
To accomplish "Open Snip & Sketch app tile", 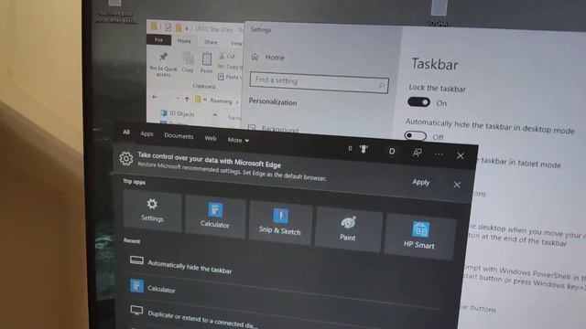I will tap(280, 222).
